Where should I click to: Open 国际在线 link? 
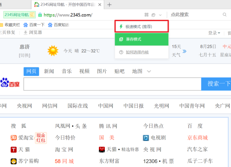pos(78,106)
